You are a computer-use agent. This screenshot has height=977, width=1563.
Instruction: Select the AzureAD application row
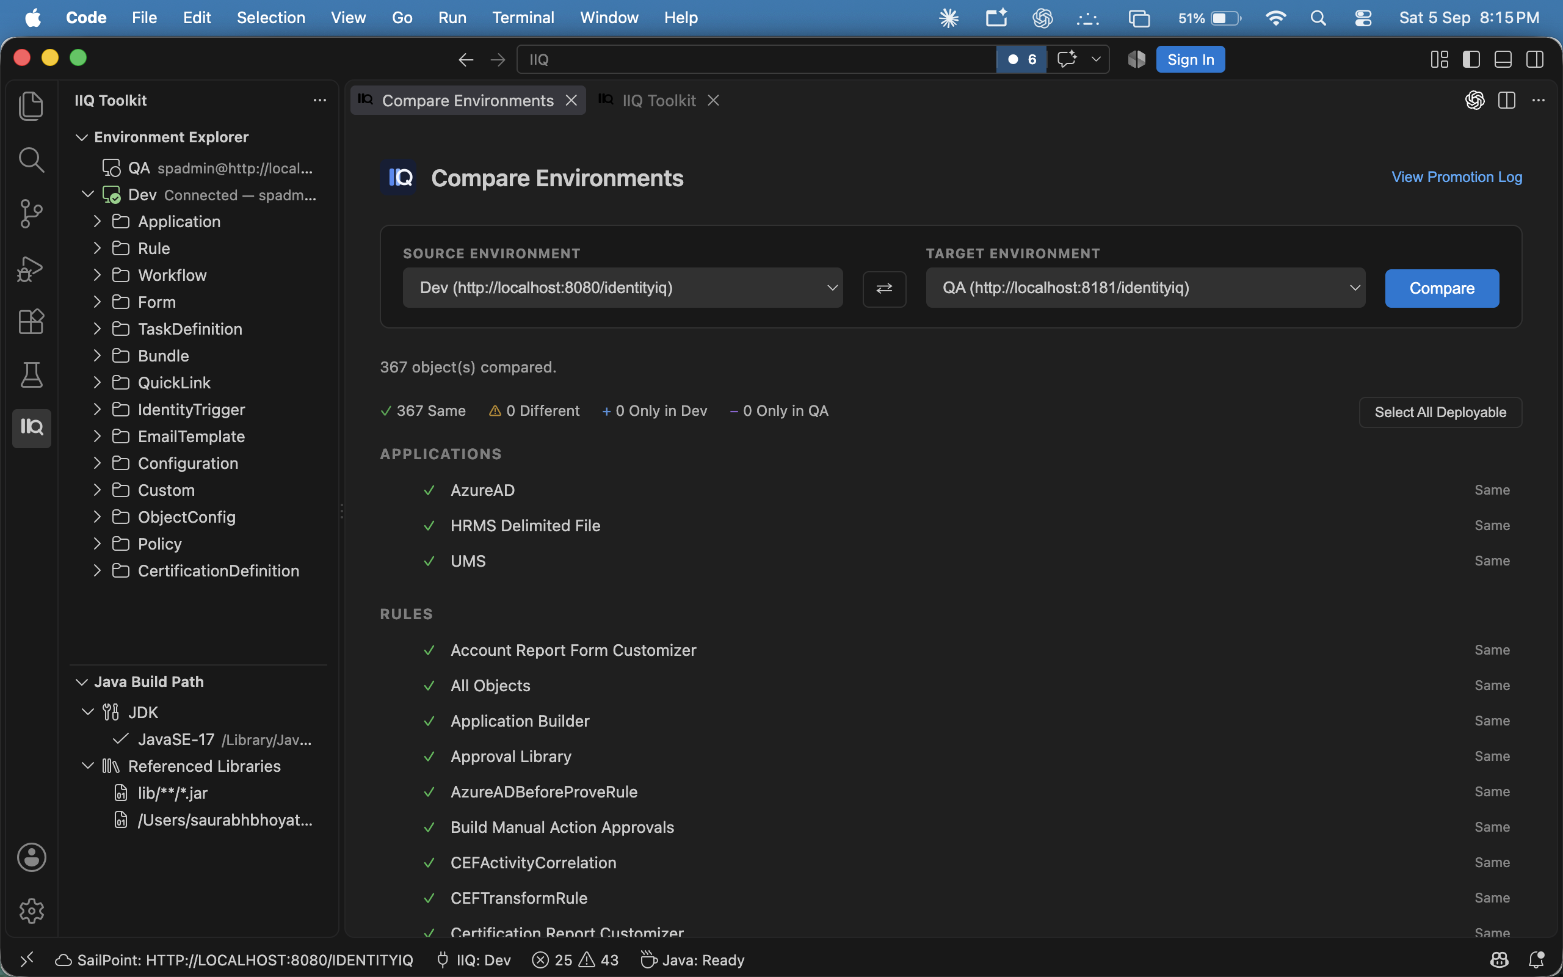tap(951, 490)
